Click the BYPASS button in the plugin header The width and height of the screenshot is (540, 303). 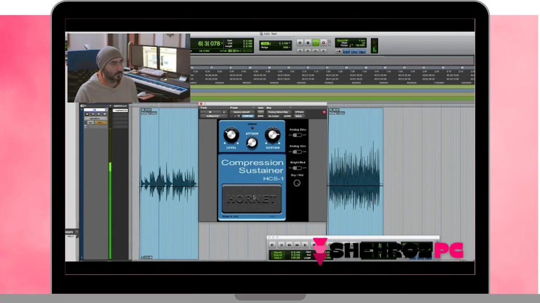(299, 112)
